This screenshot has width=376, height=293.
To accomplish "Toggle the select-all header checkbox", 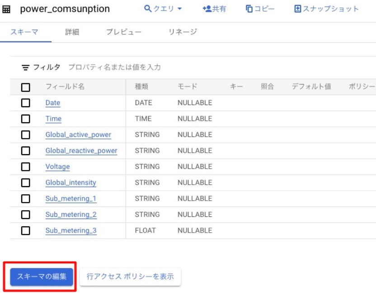I will pyautogui.click(x=26, y=87).
